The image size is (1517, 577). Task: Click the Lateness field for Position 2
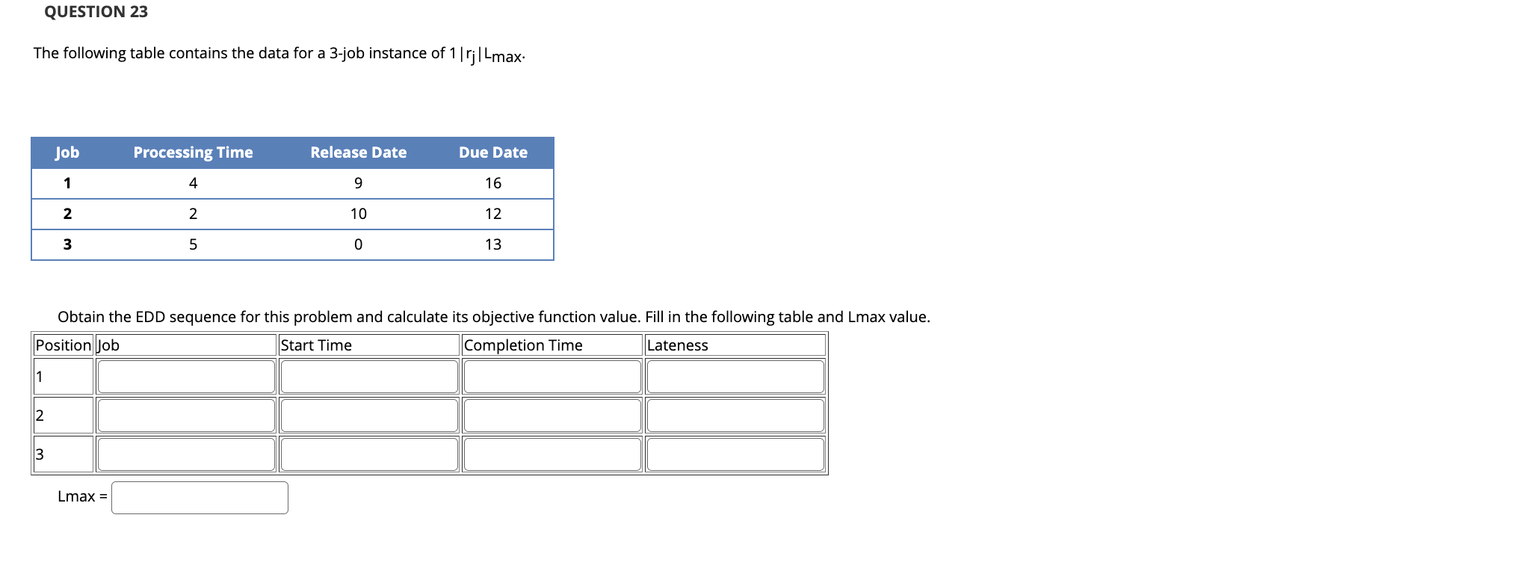coord(735,415)
